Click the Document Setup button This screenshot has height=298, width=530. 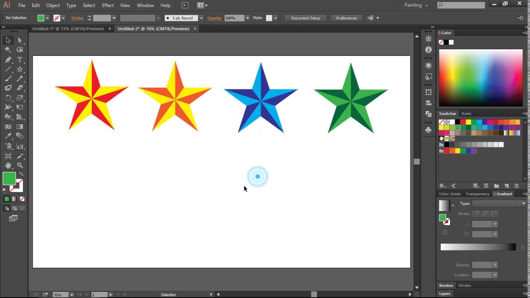point(305,18)
